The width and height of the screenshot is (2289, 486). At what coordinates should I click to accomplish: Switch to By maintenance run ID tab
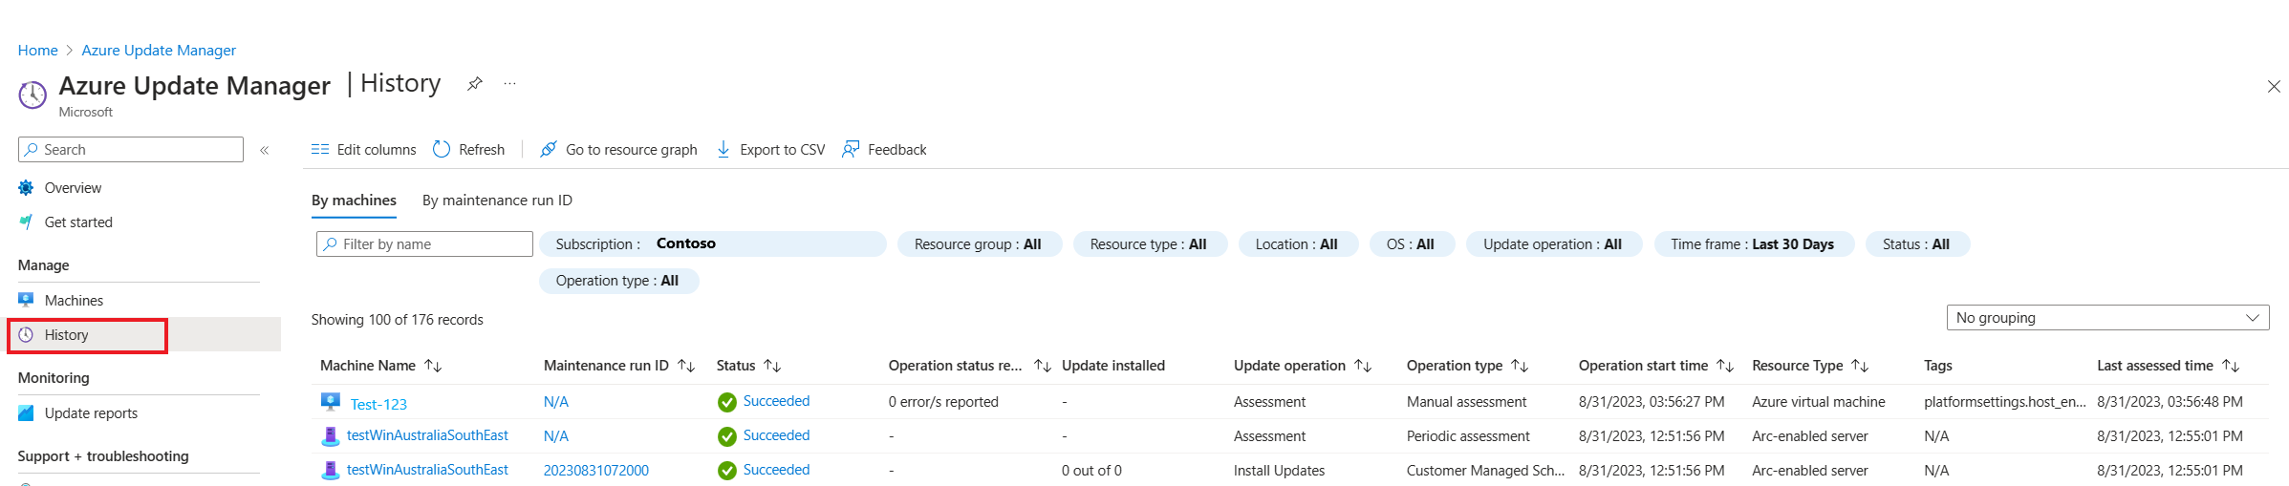pos(497,201)
